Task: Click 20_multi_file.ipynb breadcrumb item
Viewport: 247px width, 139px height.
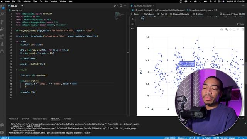Action: point(143,10)
